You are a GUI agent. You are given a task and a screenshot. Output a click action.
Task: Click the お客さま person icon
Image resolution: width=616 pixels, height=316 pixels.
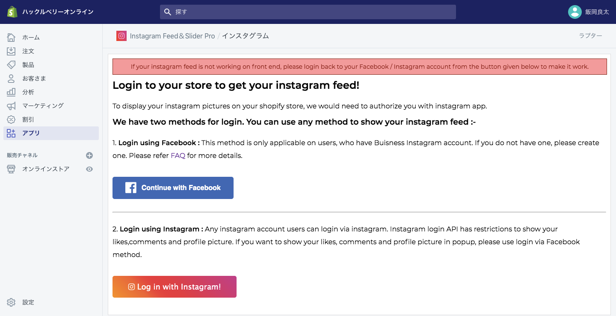pos(11,79)
